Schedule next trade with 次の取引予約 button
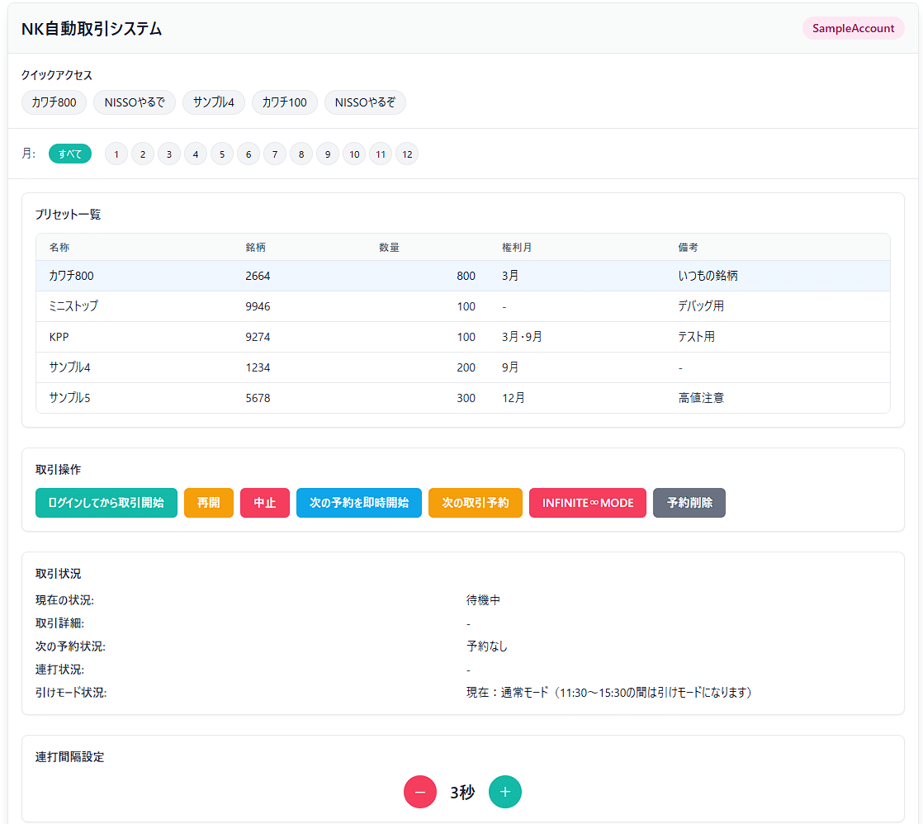This screenshot has width=923, height=824. pos(475,503)
